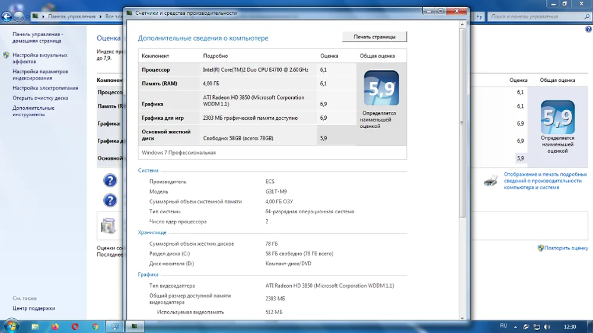Image resolution: width=593 pixels, height=333 pixels.
Task: Click the Forward arrow in Control Panel
Action: (x=18, y=17)
